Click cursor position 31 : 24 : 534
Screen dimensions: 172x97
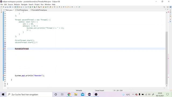118,91
